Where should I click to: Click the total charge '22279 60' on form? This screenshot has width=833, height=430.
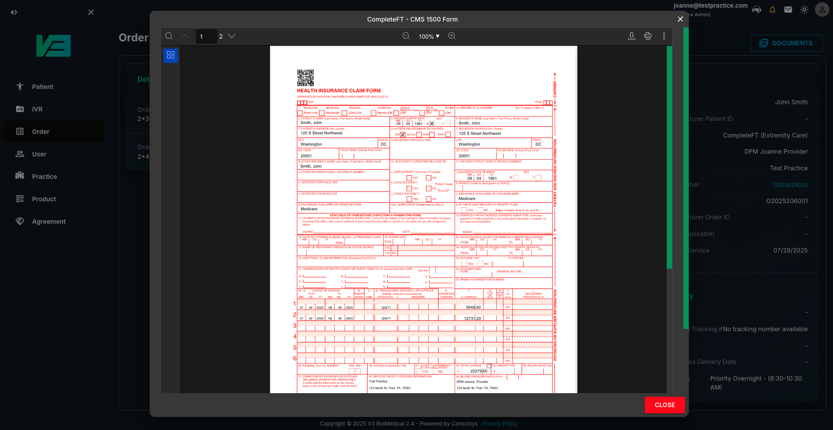(479, 371)
